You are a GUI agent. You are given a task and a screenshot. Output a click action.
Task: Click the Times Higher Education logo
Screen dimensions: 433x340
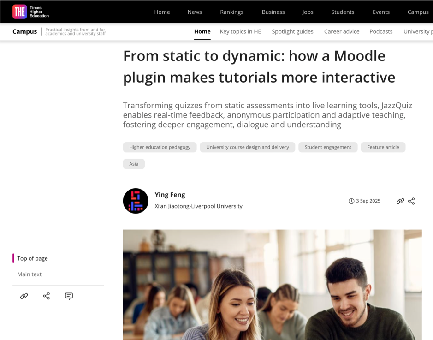click(30, 12)
